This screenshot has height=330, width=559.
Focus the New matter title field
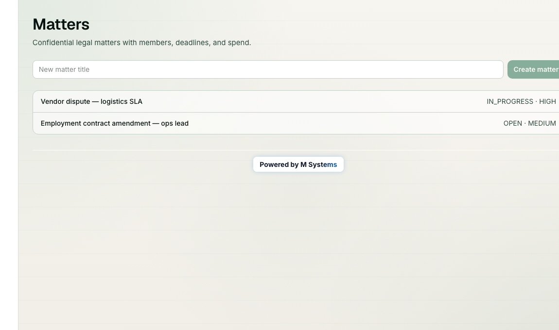coord(268,69)
